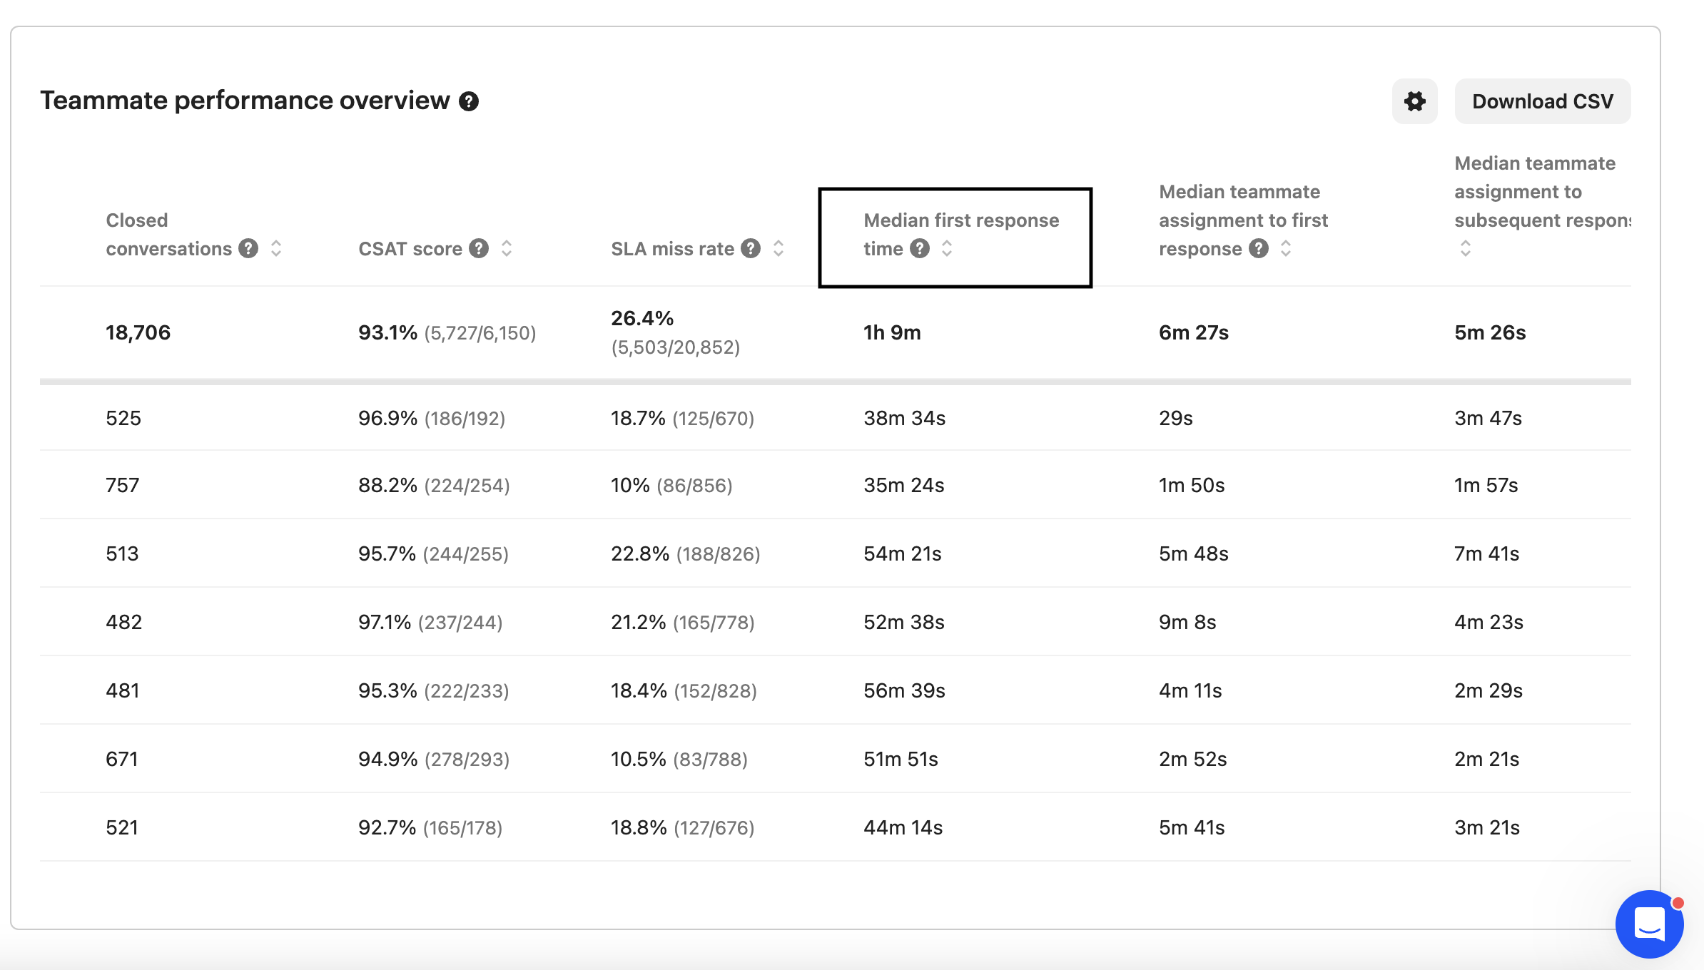Open help icon for assignment to first response
This screenshot has height=970, width=1704.
coord(1259,248)
